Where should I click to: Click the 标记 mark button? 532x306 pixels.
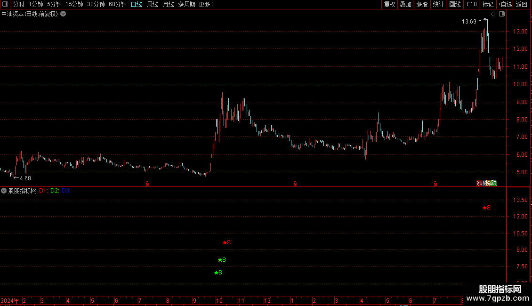[x=488, y=4]
